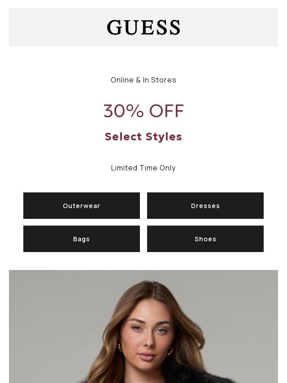Click the letter G in the GUESS logo
The width and height of the screenshot is (287, 383).
(114, 28)
